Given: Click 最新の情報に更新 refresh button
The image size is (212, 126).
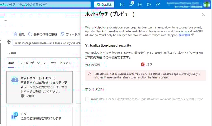Looking at the screenshot, I should pyautogui.click(x=42, y=35).
